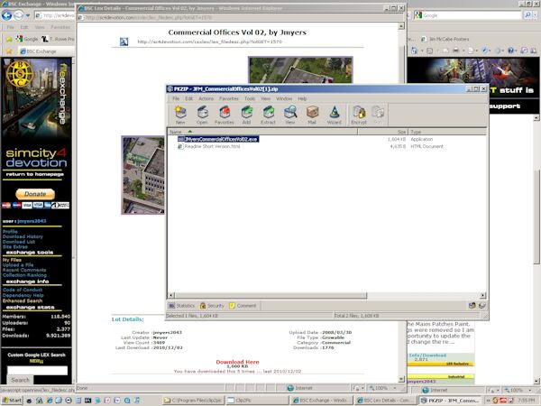541x406 pixels.
Task: Click the top building thumbnail in Lex Details
Action: 300,70
